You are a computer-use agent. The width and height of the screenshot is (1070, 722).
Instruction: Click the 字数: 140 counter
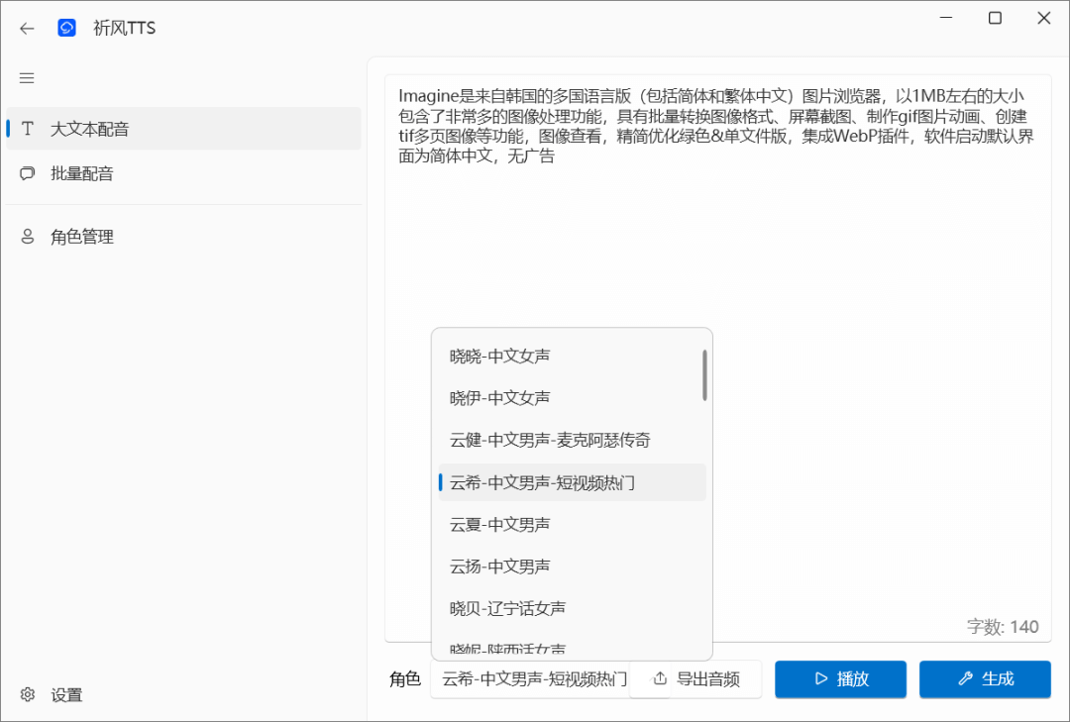1003,627
